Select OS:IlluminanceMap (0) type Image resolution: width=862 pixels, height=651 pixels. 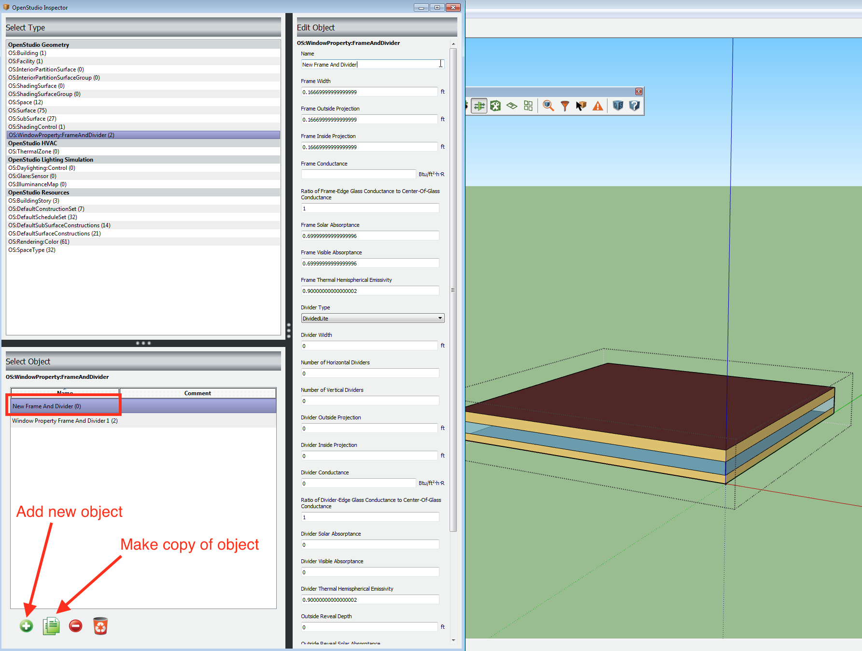(143, 184)
